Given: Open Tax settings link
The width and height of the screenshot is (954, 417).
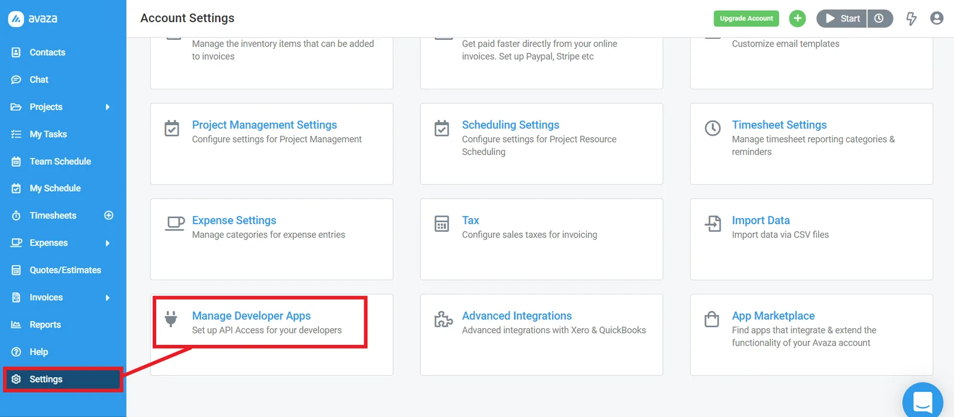Looking at the screenshot, I should pos(470,220).
